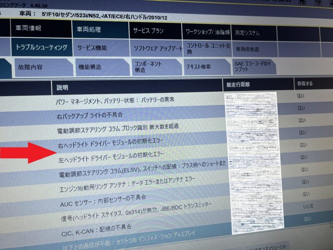Screen dimensions: 333x250
Task: Select the 車両処理 tab
Action: (x=89, y=30)
